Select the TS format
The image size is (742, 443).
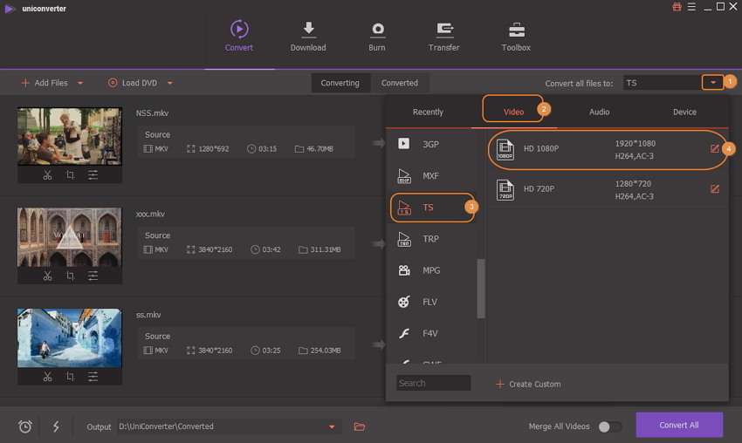[x=431, y=208]
